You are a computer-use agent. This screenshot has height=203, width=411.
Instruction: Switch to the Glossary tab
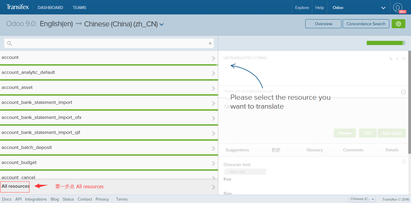[x=314, y=150]
